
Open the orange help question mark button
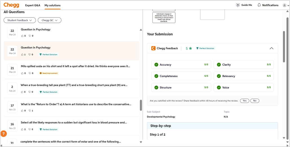[x=3, y=133]
